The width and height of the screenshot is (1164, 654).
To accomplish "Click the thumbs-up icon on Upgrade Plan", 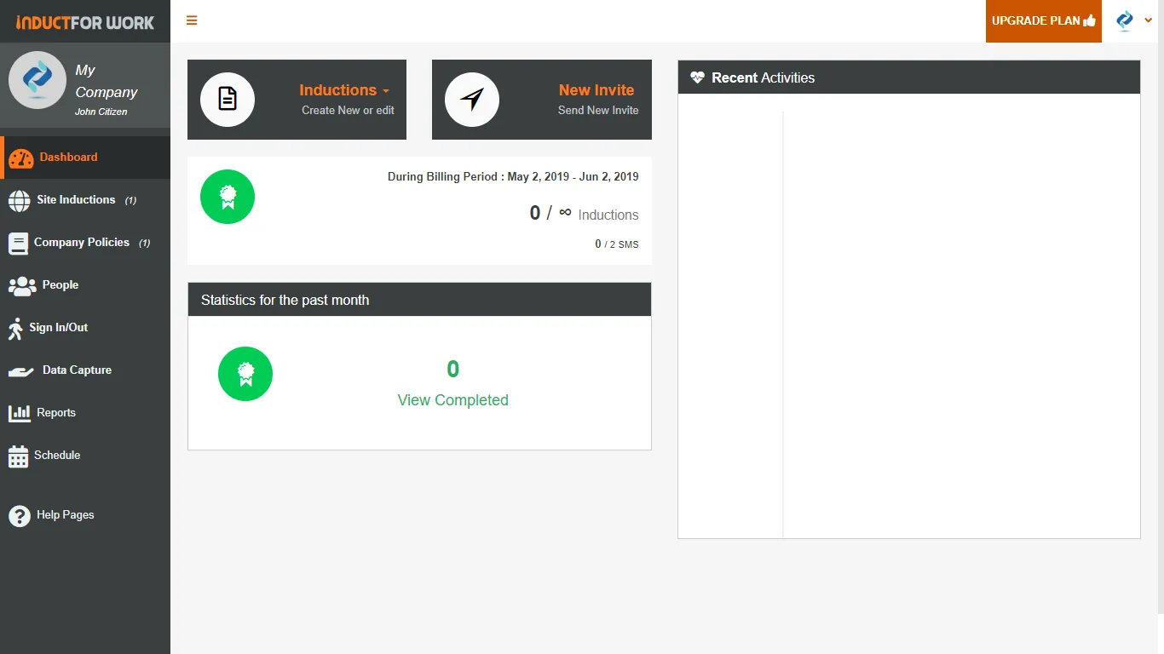I will [x=1090, y=20].
